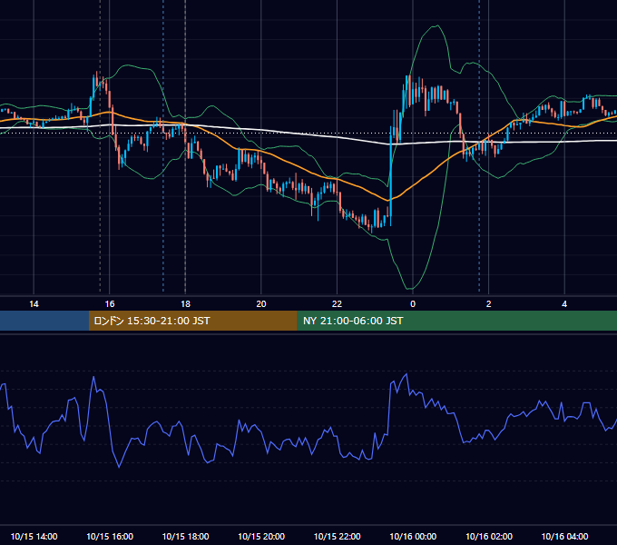Click the hour label 16 on the axis

tap(110, 304)
